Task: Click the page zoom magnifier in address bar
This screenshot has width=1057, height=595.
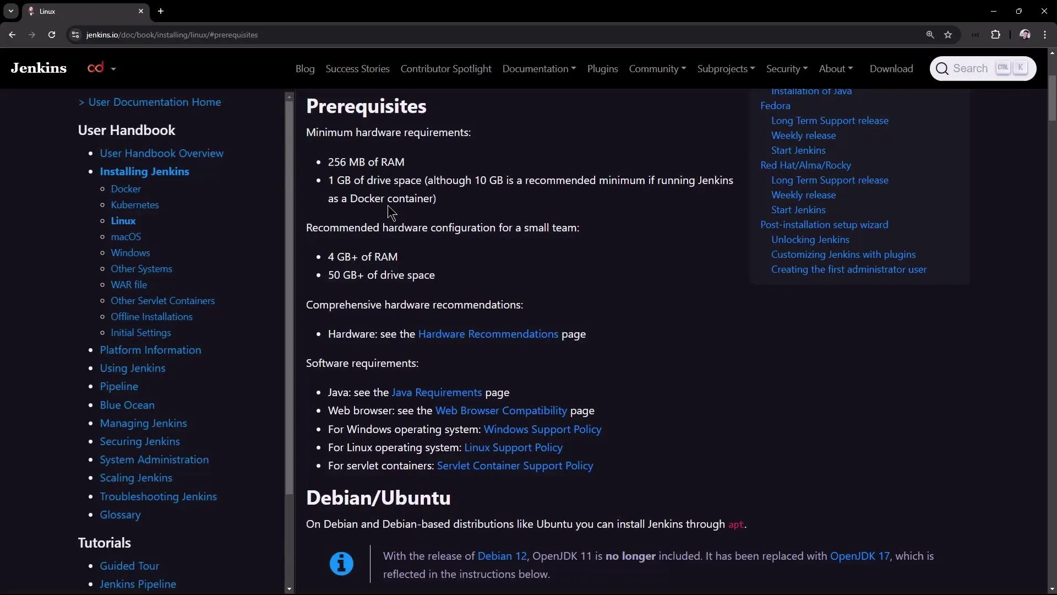Action: [930, 35]
